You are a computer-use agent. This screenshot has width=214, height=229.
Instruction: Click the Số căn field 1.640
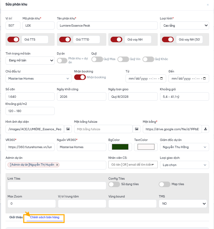30,96
